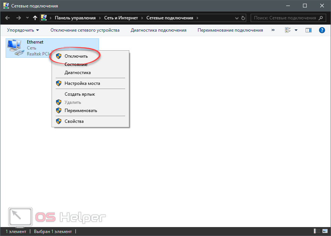Click shield icon next to Свойства

[59, 121]
